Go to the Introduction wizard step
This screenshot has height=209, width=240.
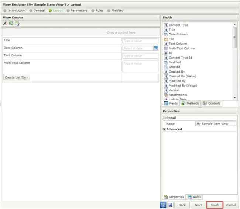pyautogui.click(x=14, y=11)
